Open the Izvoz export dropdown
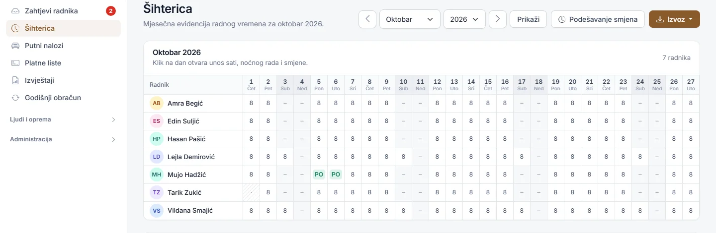Screen dimensions: 716x233 pyautogui.click(x=674, y=19)
